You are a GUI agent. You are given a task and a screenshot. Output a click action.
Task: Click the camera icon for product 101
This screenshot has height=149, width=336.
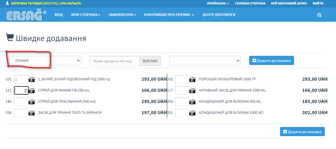tap(32, 80)
